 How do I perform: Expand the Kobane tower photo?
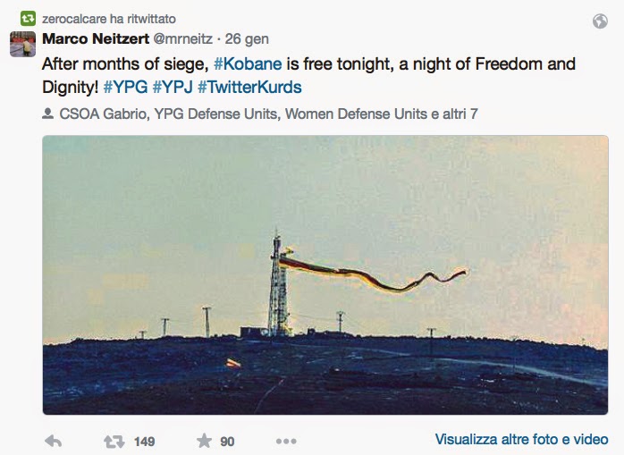325,275
